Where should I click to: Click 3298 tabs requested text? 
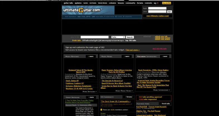point(148,99)
